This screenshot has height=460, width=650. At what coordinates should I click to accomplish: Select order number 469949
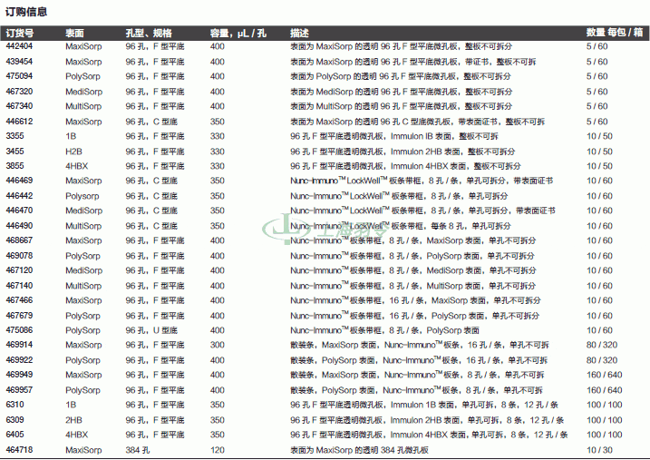[x=19, y=375]
